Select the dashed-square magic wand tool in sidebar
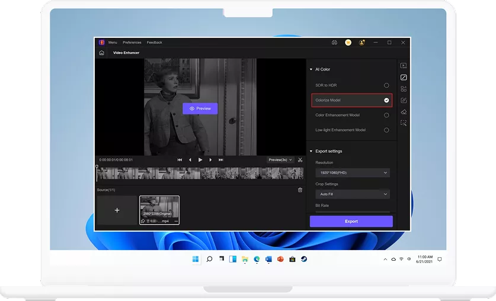 point(404,123)
